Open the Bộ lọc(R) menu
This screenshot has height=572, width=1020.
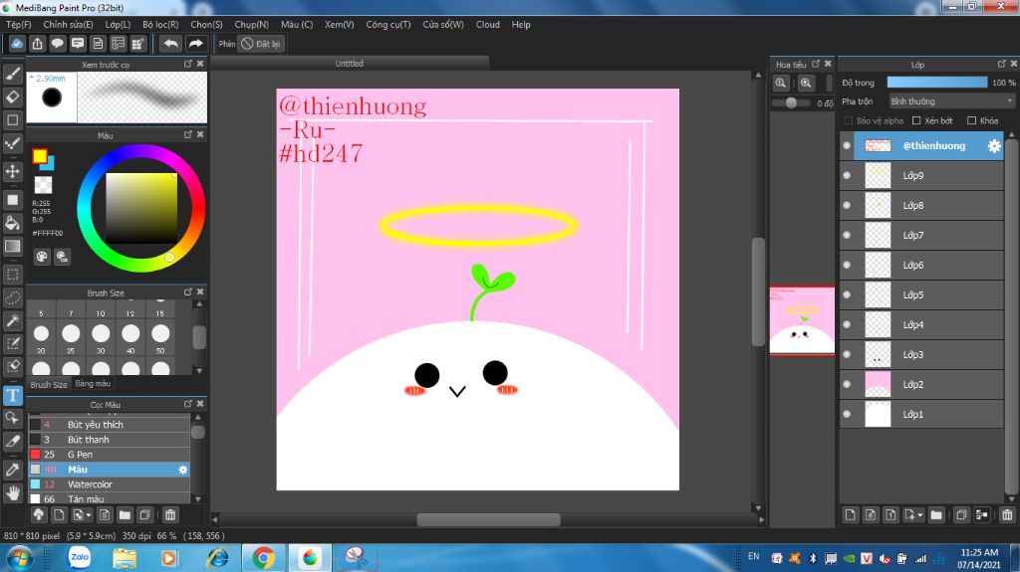point(160,24)
